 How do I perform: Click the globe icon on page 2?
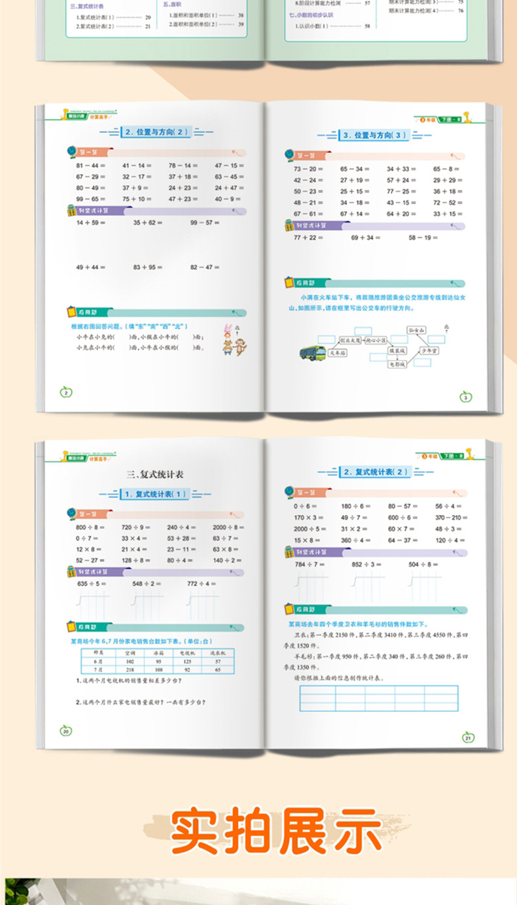click(x=73, y=152)
